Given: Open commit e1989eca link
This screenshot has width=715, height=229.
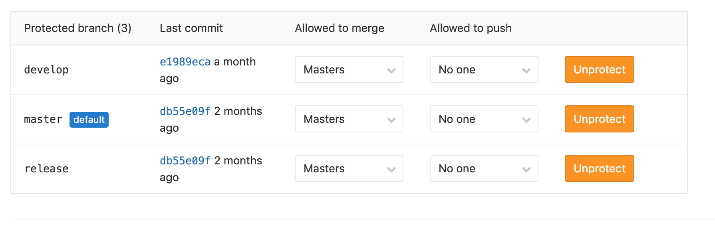Looking at the screenshot, I should 185,62.
